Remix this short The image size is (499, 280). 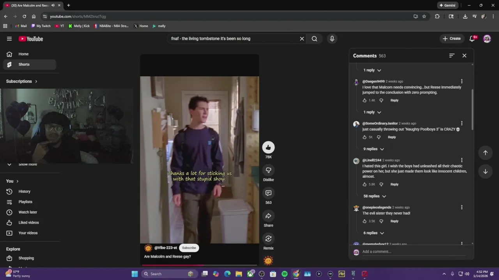(268, 239)
